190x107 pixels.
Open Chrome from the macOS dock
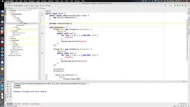2,15
